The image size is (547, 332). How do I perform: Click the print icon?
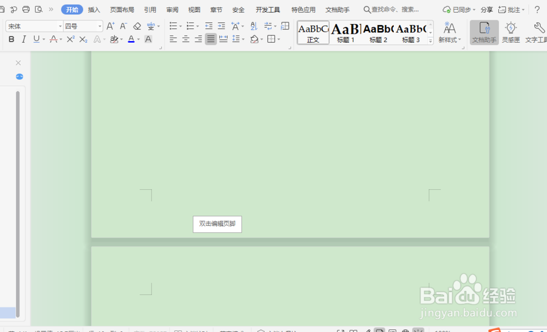pyautogui.click(x=26, y=9)
